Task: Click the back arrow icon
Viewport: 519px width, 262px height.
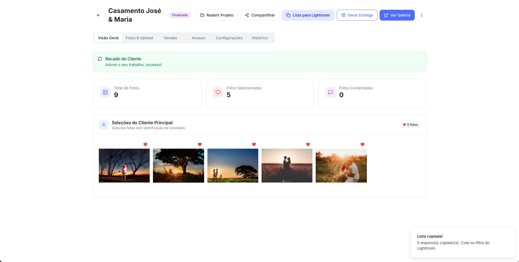Action: point(99,15)
